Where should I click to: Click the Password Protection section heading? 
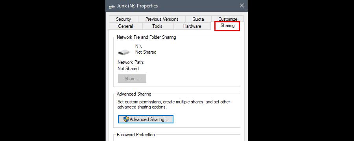point(136,135)
